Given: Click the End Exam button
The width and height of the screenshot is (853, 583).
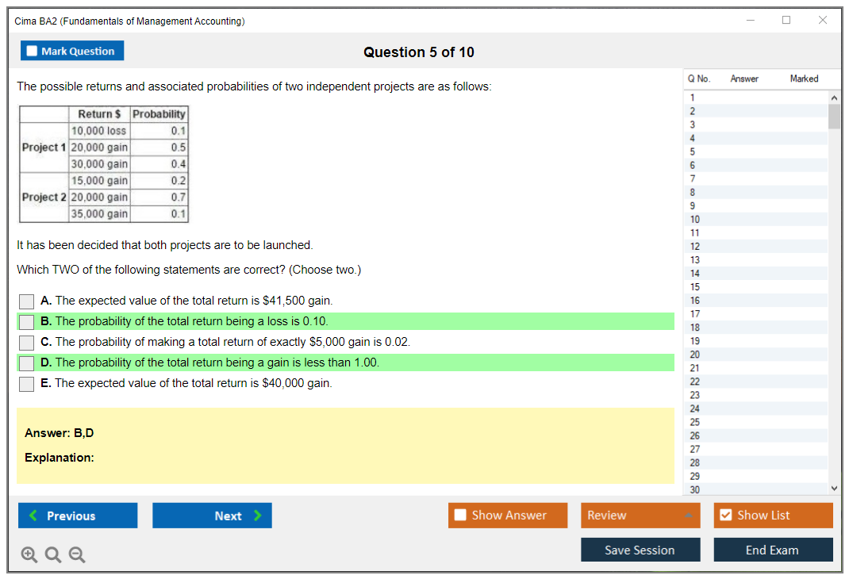Looking at the screenshot, I should (x=772, y=550).
